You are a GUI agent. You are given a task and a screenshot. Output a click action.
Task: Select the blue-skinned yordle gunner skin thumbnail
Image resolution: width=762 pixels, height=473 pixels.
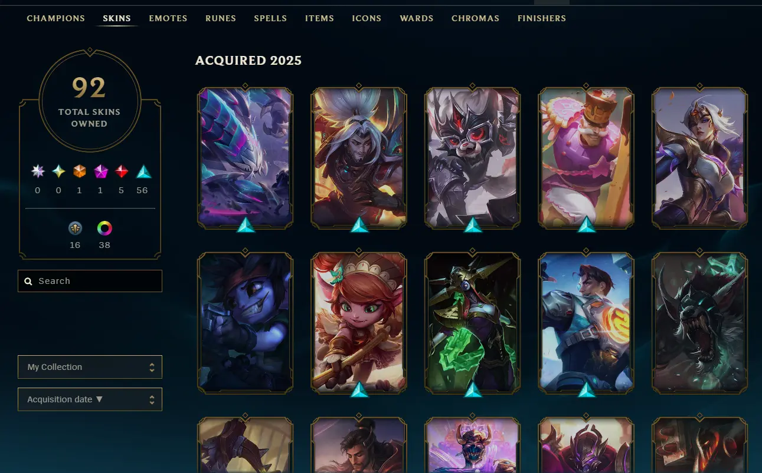[x=246, y=323]
